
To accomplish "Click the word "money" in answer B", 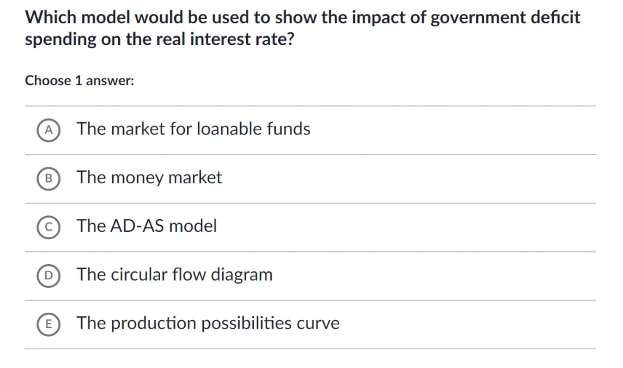I will click(x=137, y=177).
